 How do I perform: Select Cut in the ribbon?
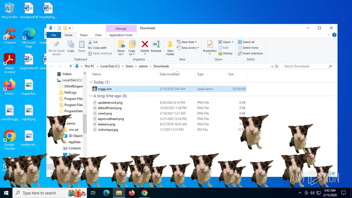[93, 42]
